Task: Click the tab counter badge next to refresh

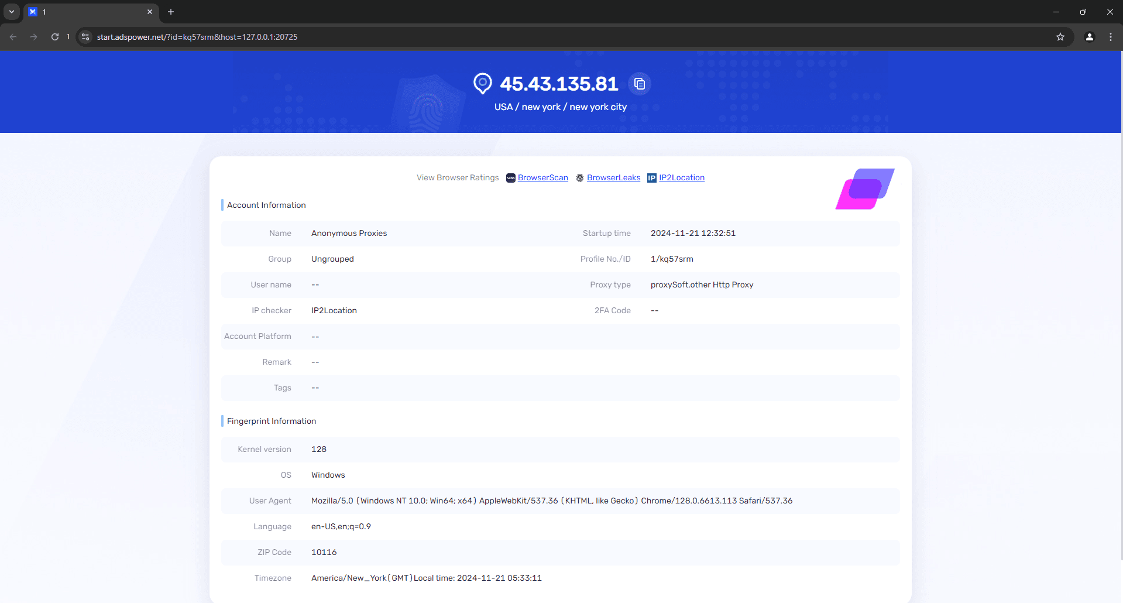Action: coord(68,36)
